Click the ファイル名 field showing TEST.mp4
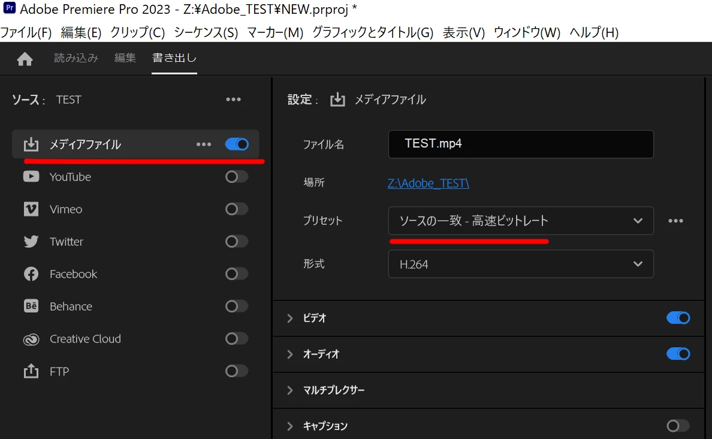 click(x=521, y=144)
